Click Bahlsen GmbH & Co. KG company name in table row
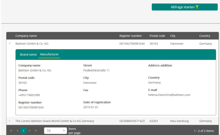 pyautogui.click(x=32, y=44)
